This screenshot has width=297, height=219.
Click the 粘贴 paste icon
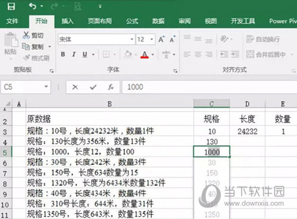tap(11, 40)
